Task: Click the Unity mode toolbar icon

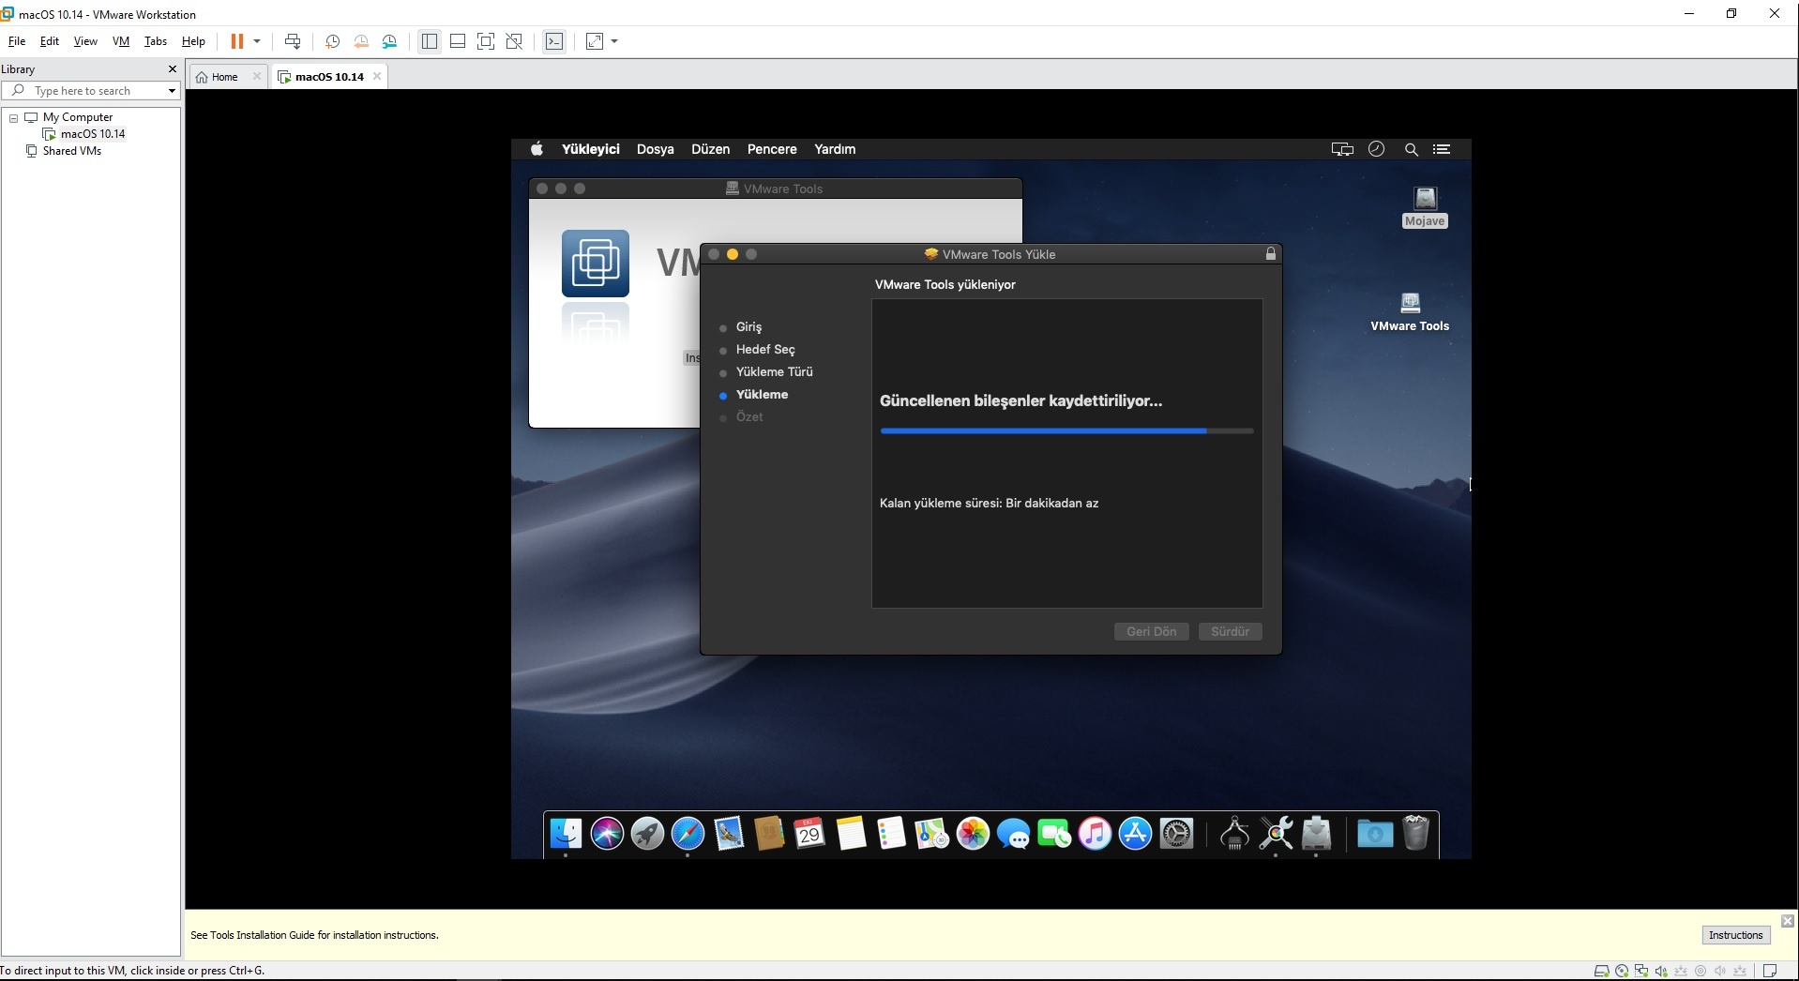Action: [x=514, y=41]
